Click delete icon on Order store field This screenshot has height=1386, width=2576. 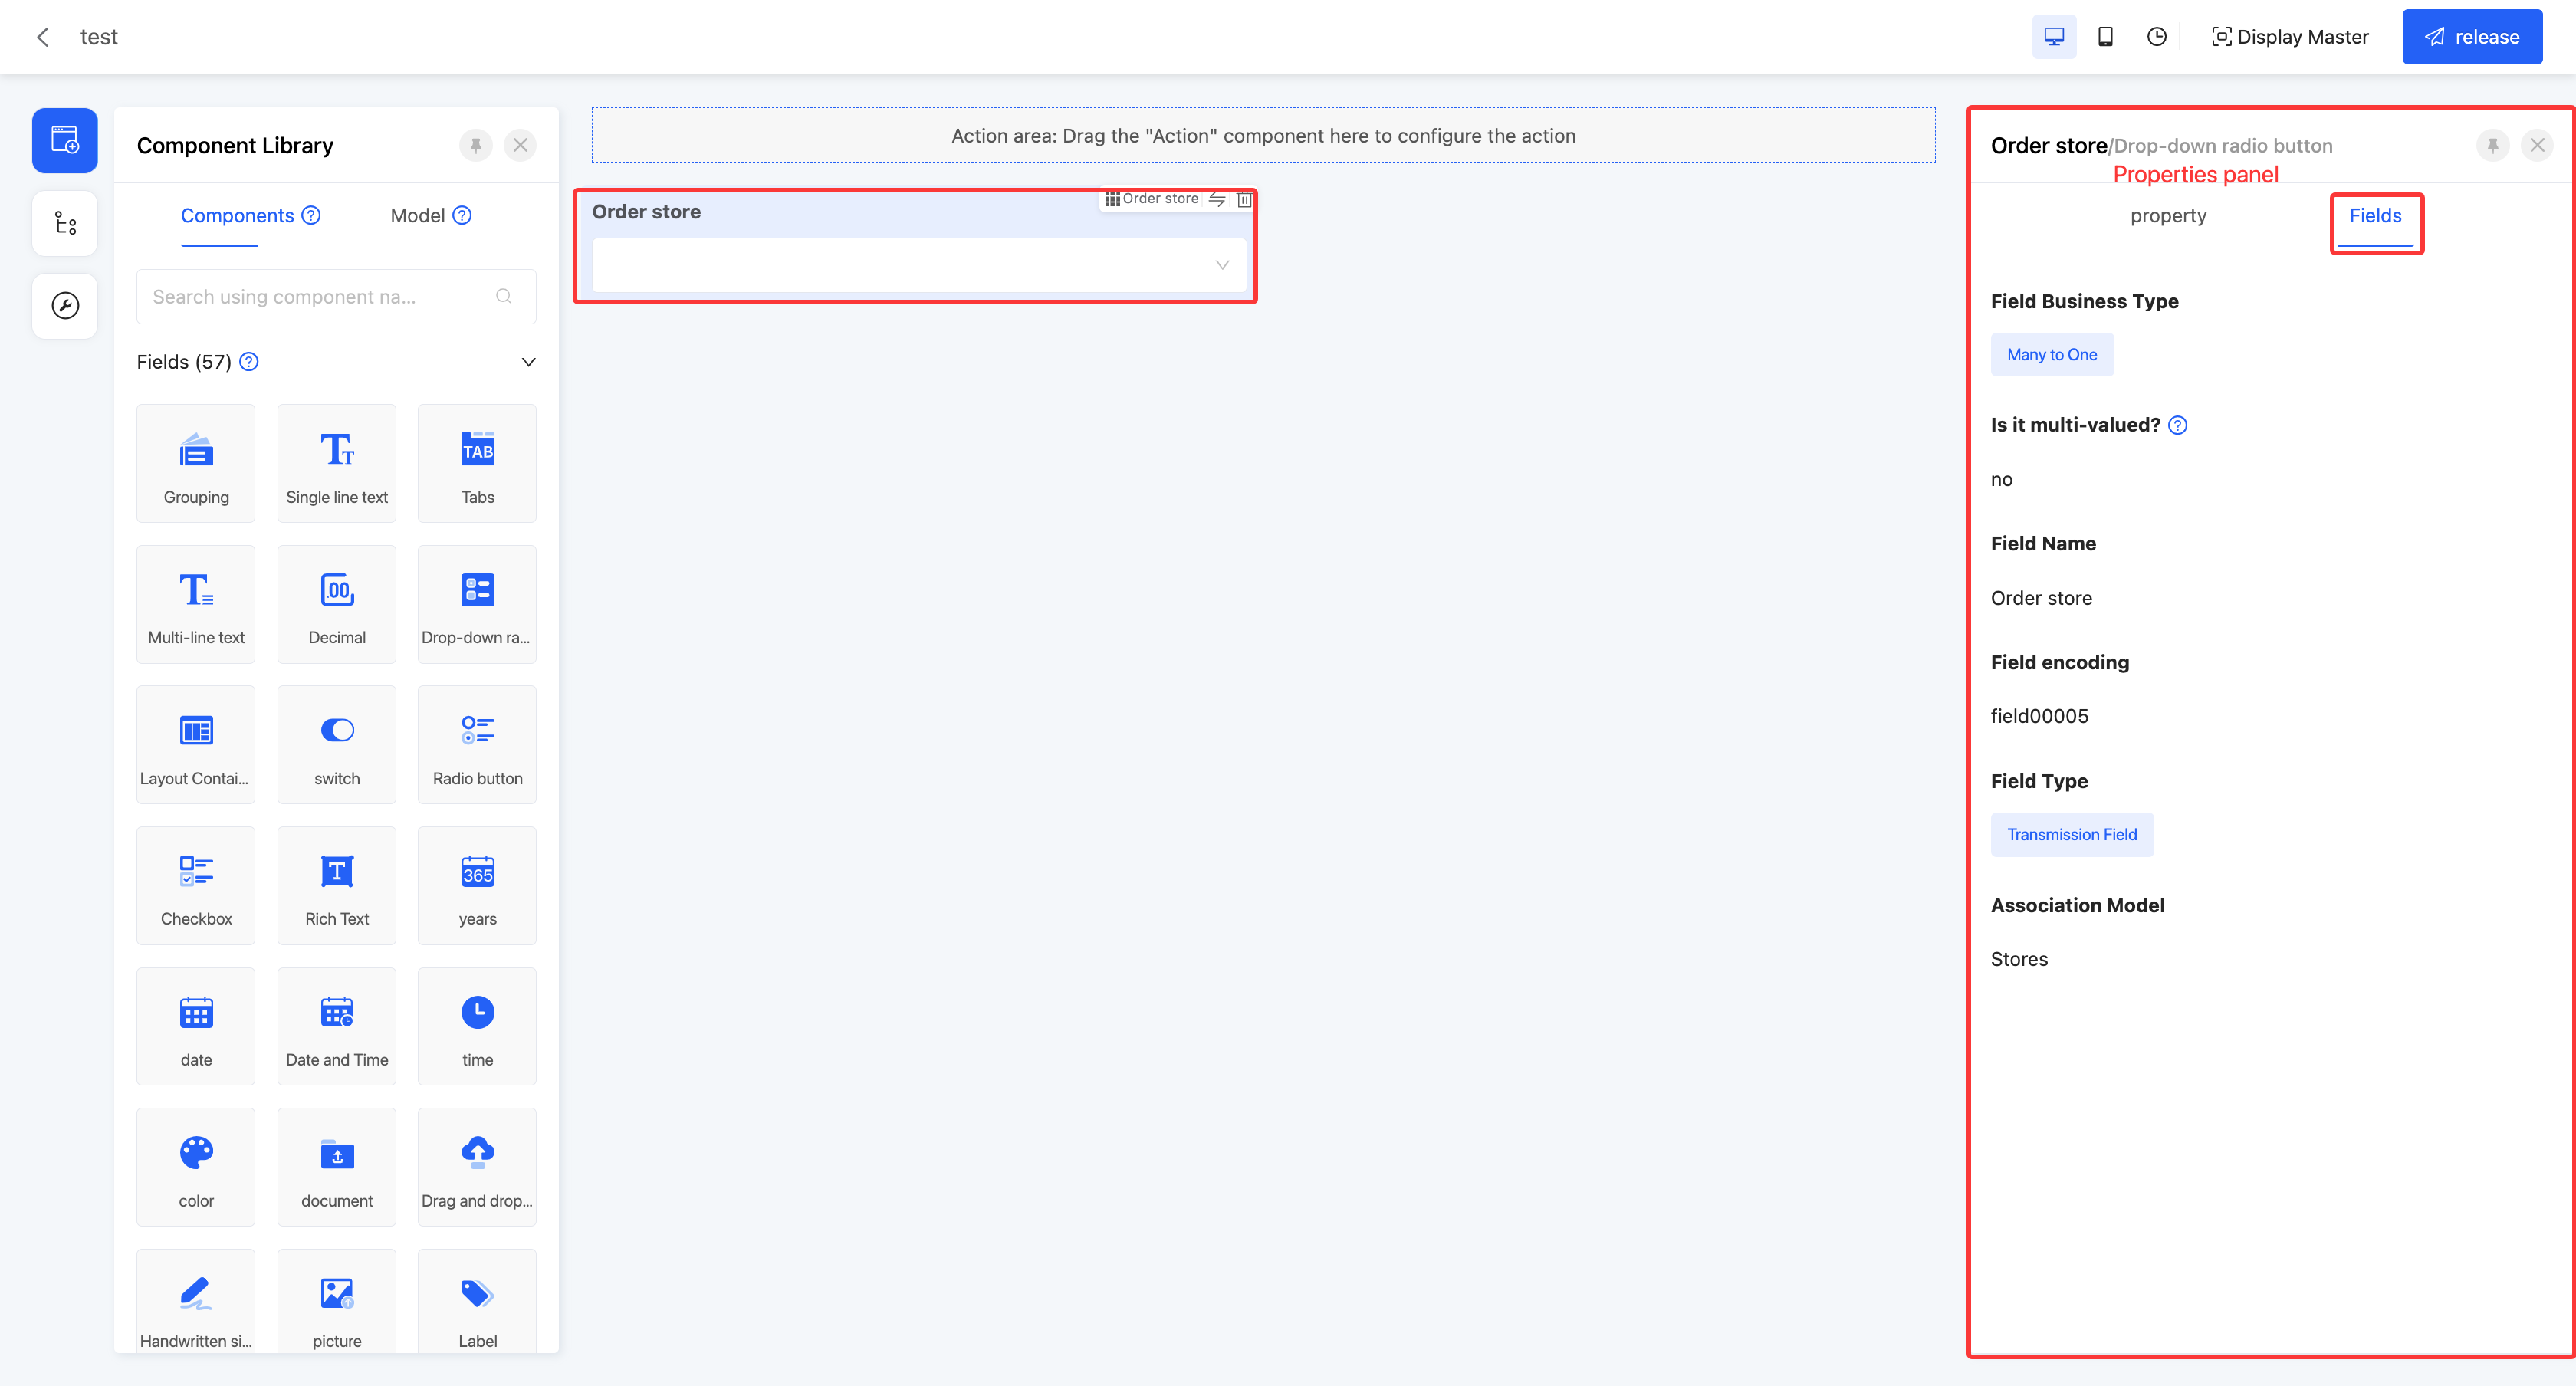click(1244, 199)
